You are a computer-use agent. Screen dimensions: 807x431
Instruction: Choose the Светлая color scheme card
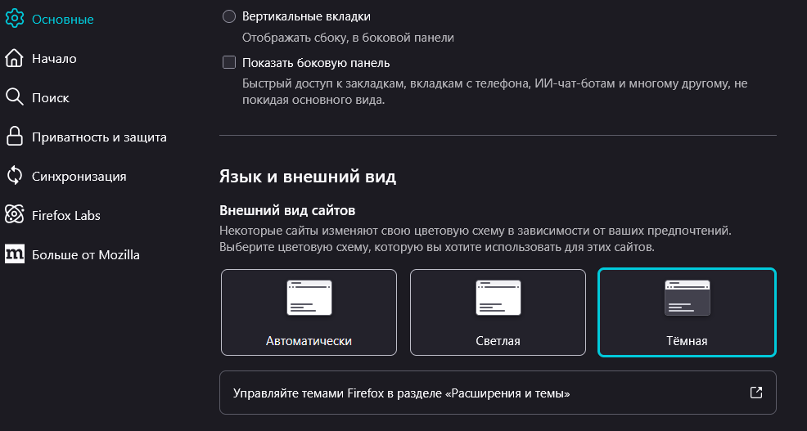point(498,312)
